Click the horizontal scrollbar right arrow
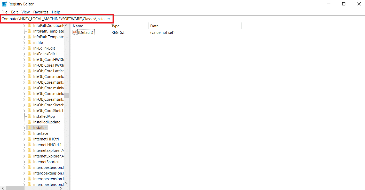Screen dimensions: 365x190 (61, 188)
